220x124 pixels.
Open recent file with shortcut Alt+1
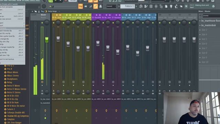(x=12, y=31)
